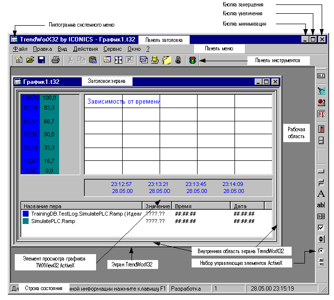Click the 'Зависимость от времени' trend title

coord(124,101)
